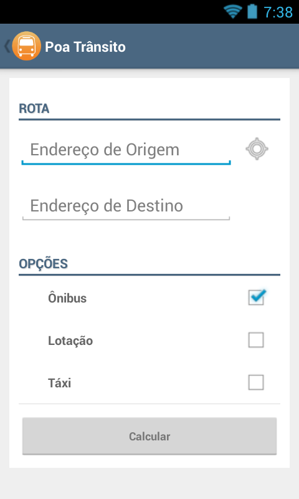Focus the Endereço de Origem field
This screenshot has height=499, width=299.
click(126, 150)
